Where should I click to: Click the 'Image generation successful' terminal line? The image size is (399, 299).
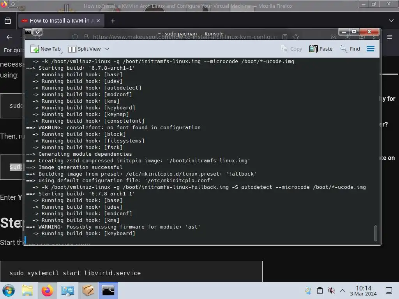pyautogui.click(x=74, y=167)
